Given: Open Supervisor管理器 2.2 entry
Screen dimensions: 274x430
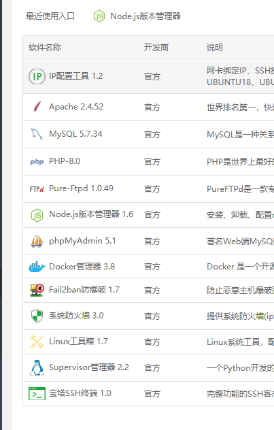Looking at the screenshot, I should point(89,367).
